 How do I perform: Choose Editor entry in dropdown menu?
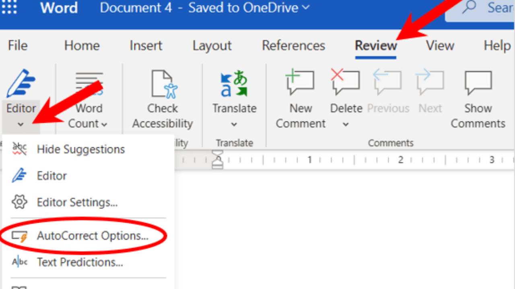tap(88, 175)
